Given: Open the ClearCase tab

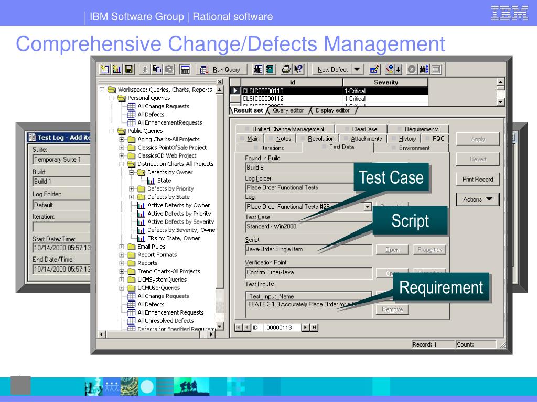Looking at the screenshot, I should click(x=361, y=129).
